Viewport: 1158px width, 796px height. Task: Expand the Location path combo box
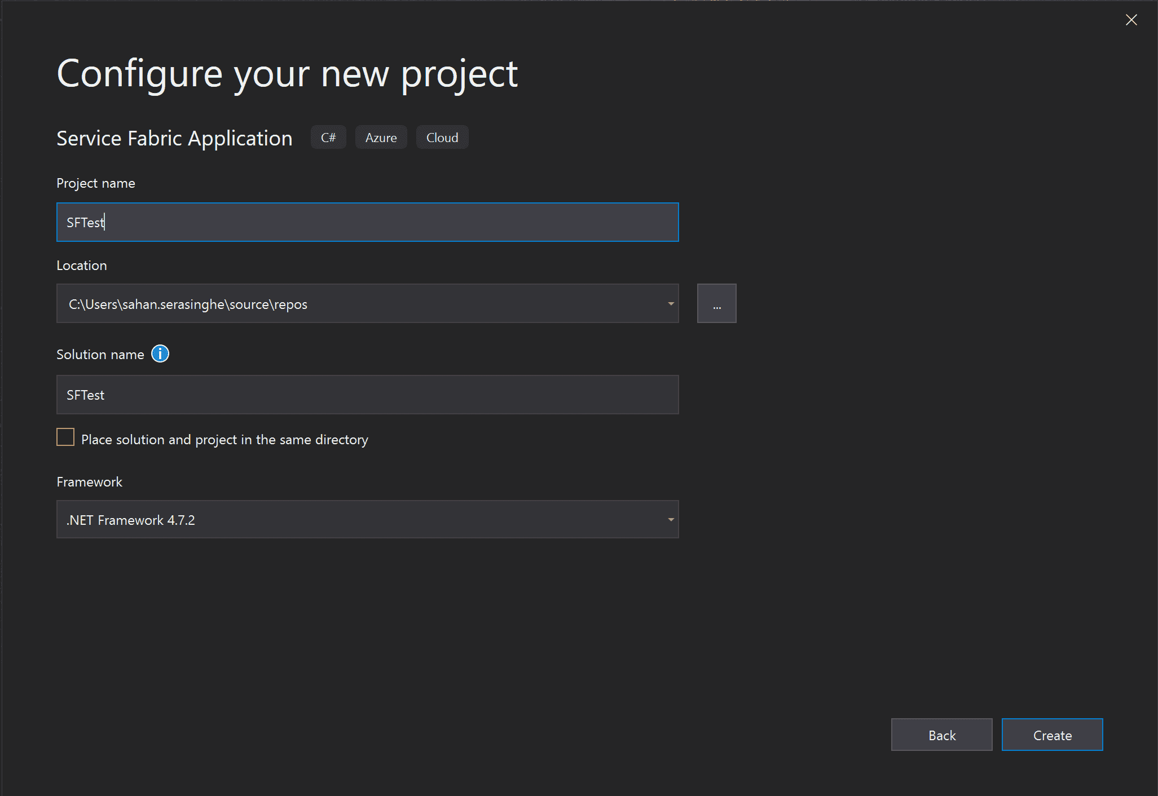(x=670, y=303)
